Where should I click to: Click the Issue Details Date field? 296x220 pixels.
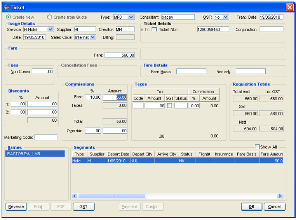point(35,37)
